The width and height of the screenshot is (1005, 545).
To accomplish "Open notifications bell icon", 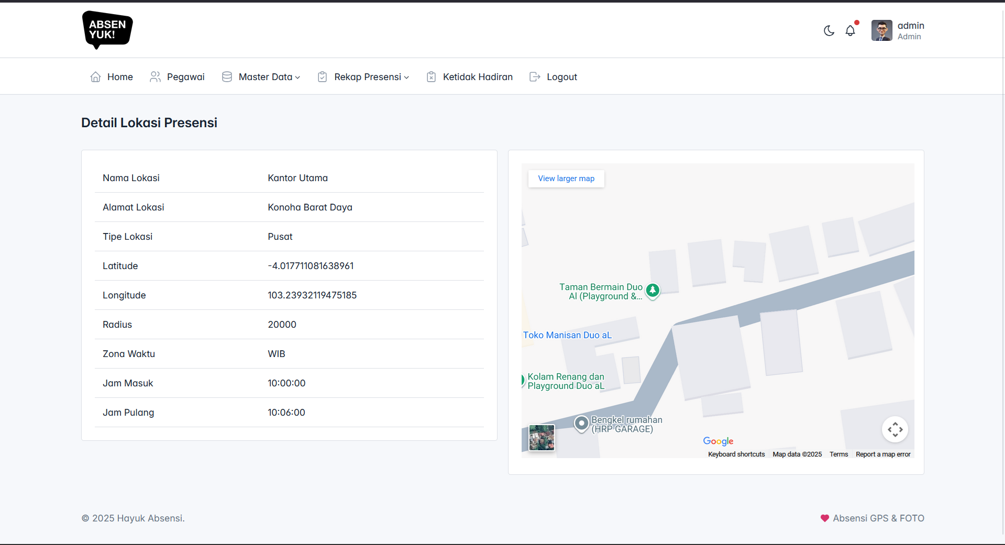I will point(851,31).
